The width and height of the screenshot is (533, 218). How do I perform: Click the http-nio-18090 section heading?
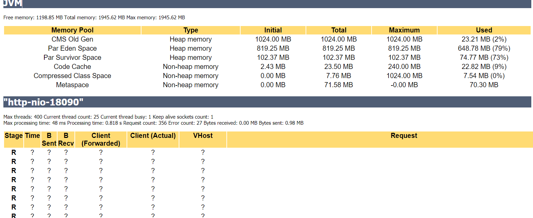point(43,102)
